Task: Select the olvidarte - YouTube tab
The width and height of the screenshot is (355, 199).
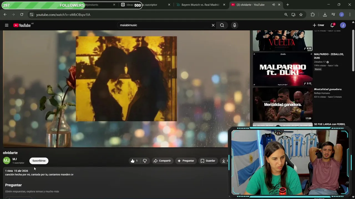Action: tap(250, 5)
